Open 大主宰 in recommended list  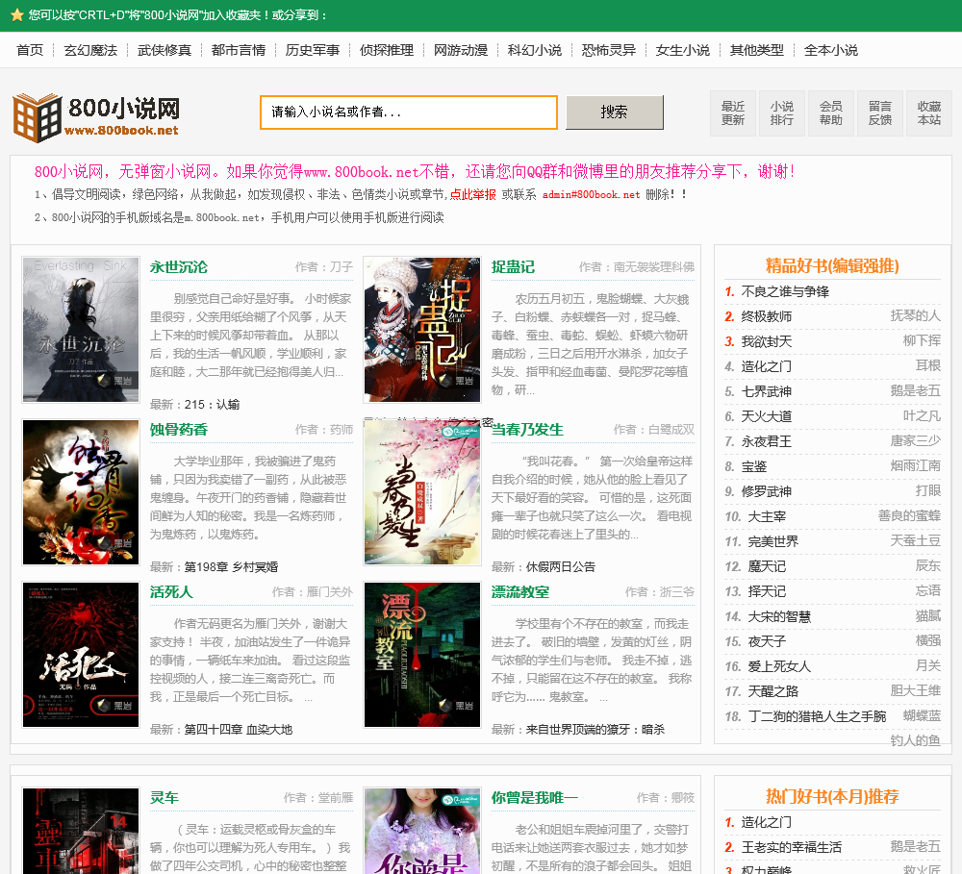click(x=767, y=516)
